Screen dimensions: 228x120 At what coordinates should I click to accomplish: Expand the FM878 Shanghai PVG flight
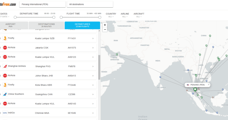point(93,66)
